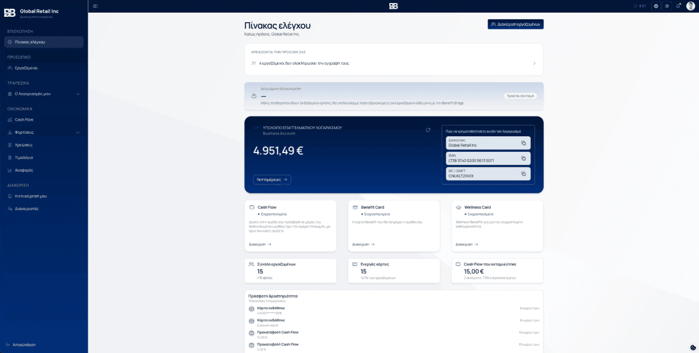699x353 pixels.
Task: Open the user avatar menu
Action: [x=690, y=6]
